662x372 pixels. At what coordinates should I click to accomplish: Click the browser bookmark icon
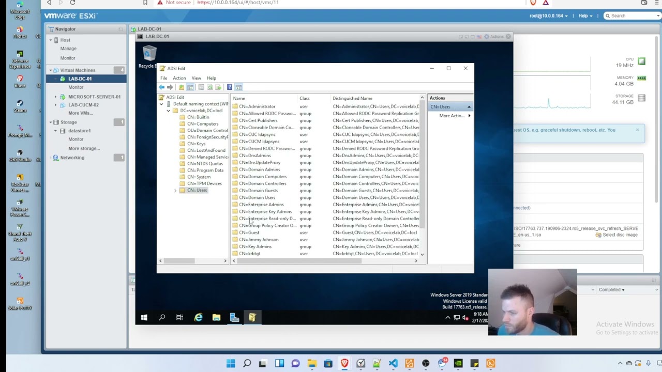click(x=145, y=3)
